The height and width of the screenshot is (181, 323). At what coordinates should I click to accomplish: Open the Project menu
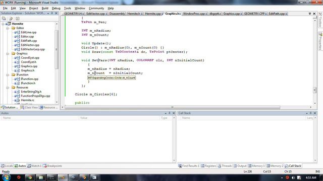(x=34, y=8)
